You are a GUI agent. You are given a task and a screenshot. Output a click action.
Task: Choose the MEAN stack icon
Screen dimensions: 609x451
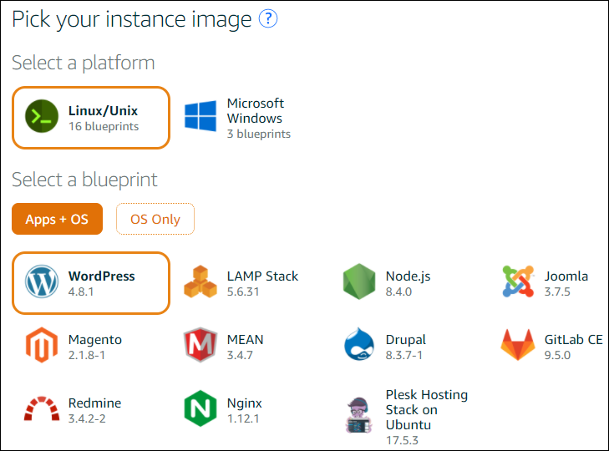[x=200, y=346]
